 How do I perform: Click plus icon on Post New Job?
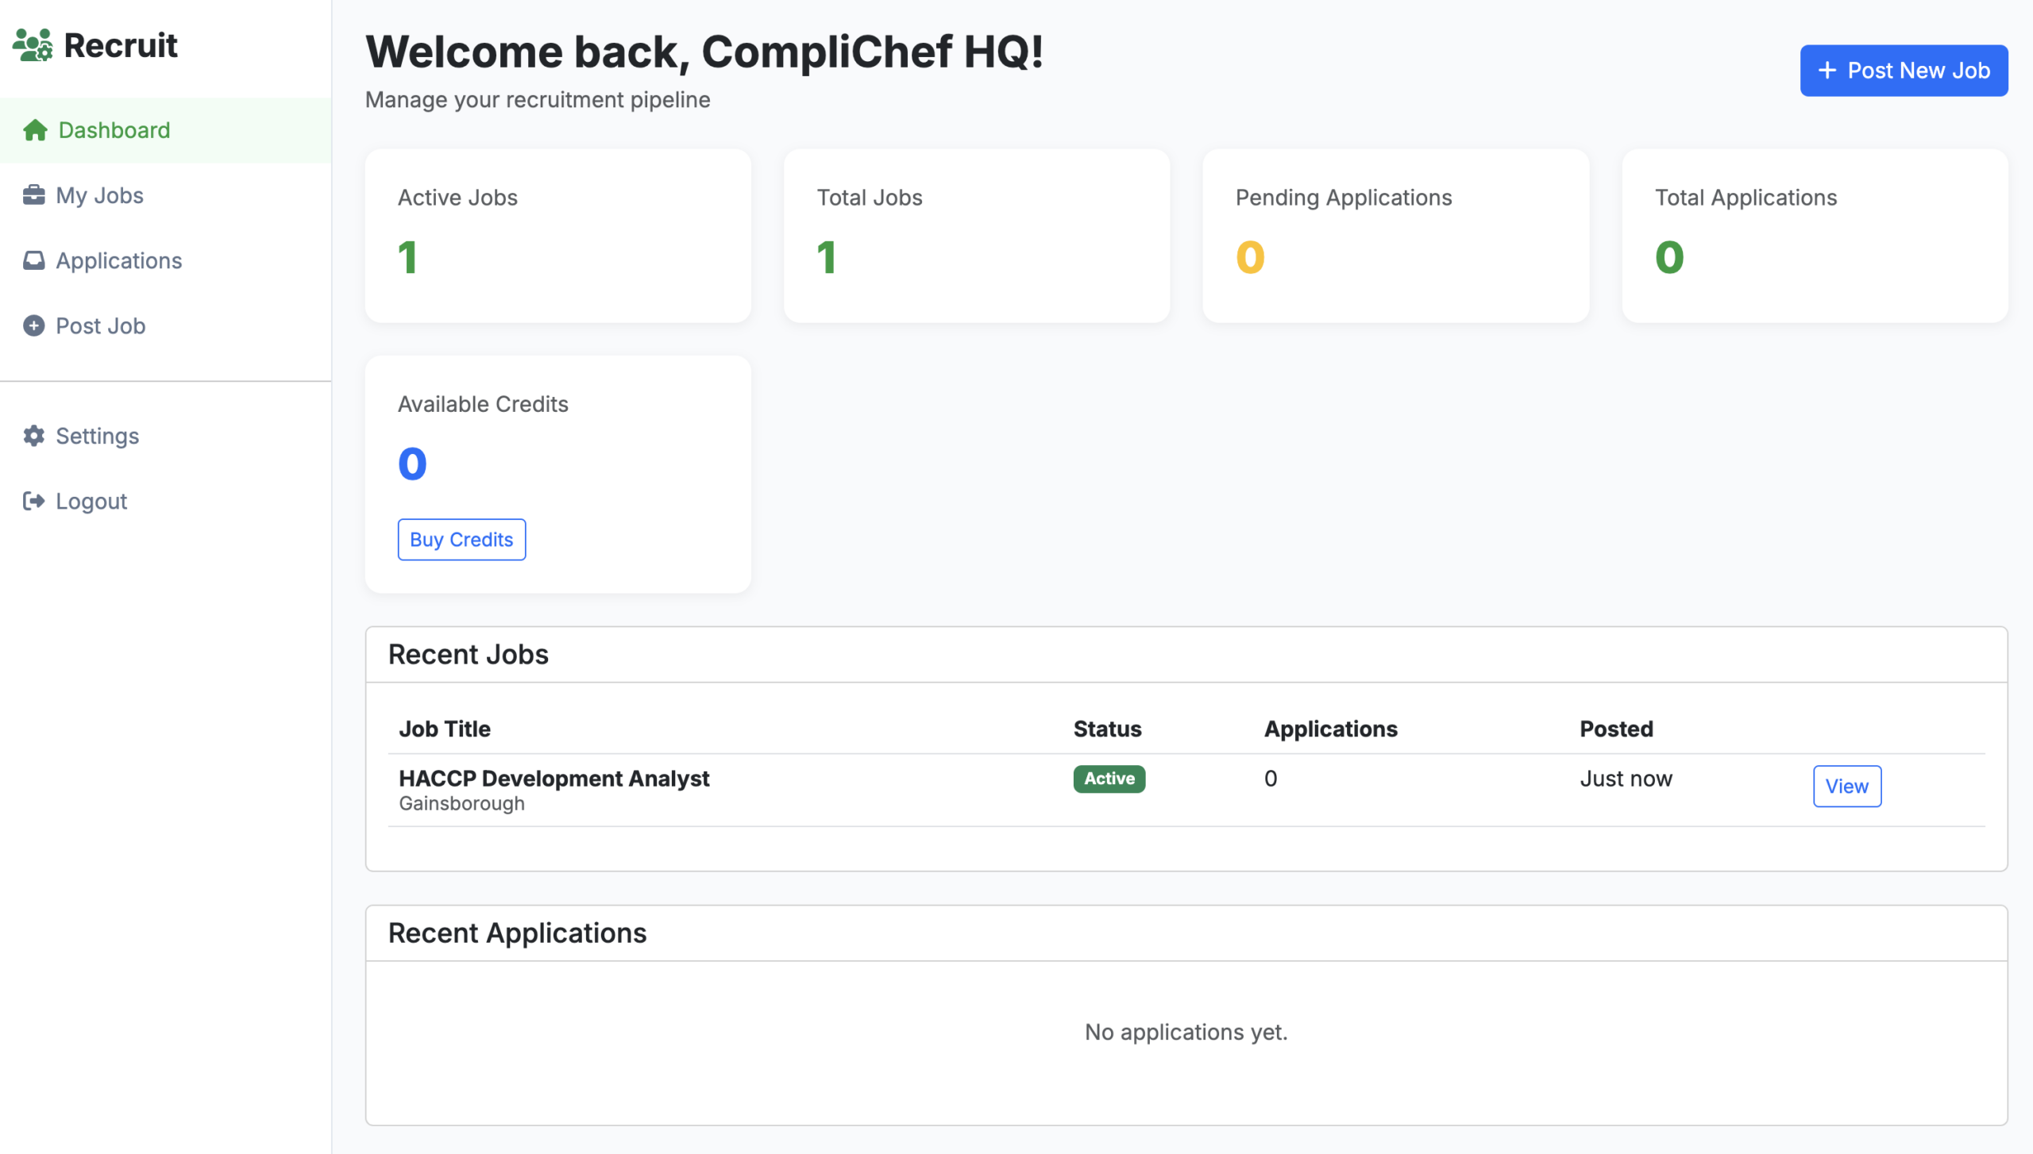[1827, 71]
